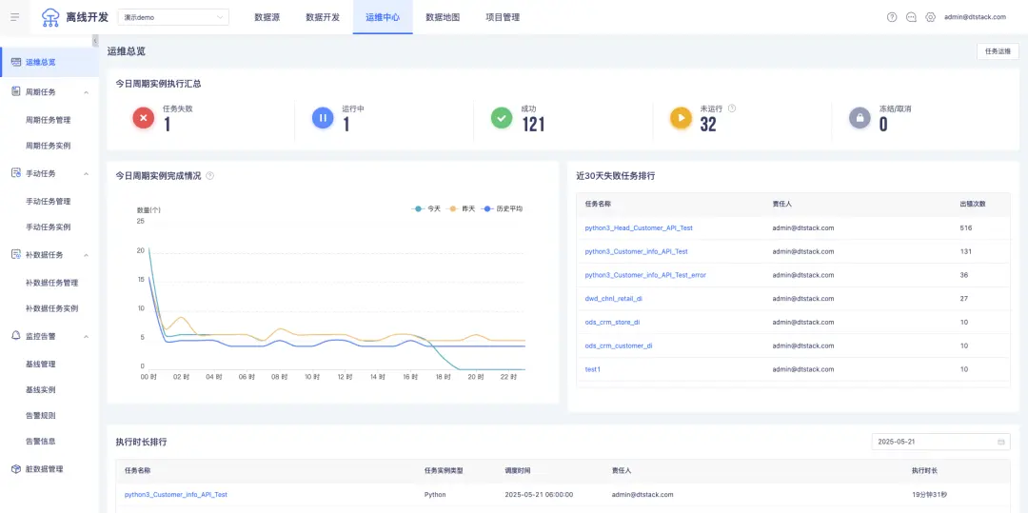Click the 手动任务 sidebar icon
The height and width of the screenshot is (513, 1028).
pos(16,173)
